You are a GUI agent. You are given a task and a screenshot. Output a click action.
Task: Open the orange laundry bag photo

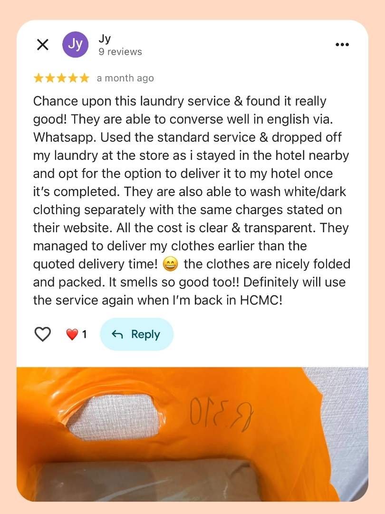point(192,434)
